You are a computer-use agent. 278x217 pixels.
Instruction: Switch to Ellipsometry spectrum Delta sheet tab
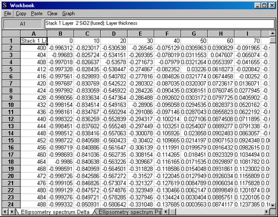coord(55,212)
